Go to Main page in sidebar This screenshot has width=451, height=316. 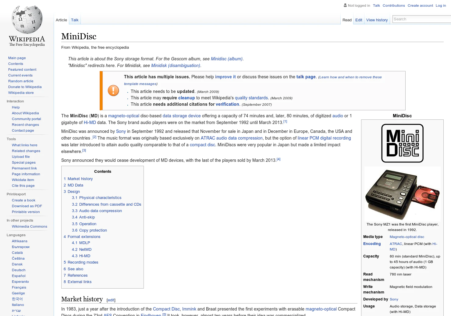17,58
